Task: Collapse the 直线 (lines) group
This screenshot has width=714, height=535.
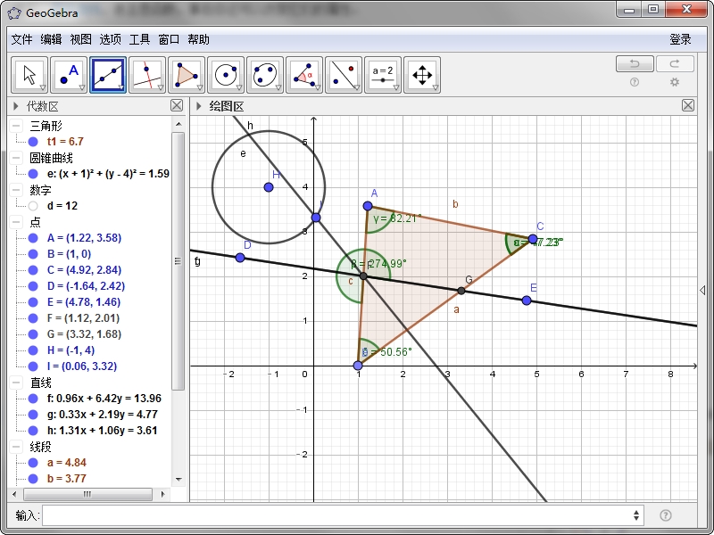Action: (x=17, y=383)
